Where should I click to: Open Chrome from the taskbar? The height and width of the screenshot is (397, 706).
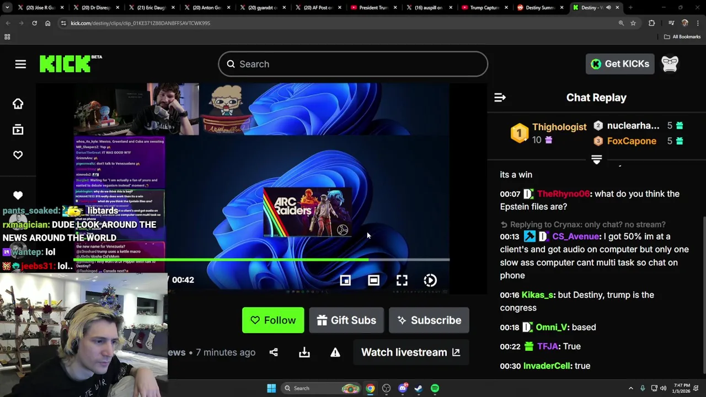click(x=370, y=388)
